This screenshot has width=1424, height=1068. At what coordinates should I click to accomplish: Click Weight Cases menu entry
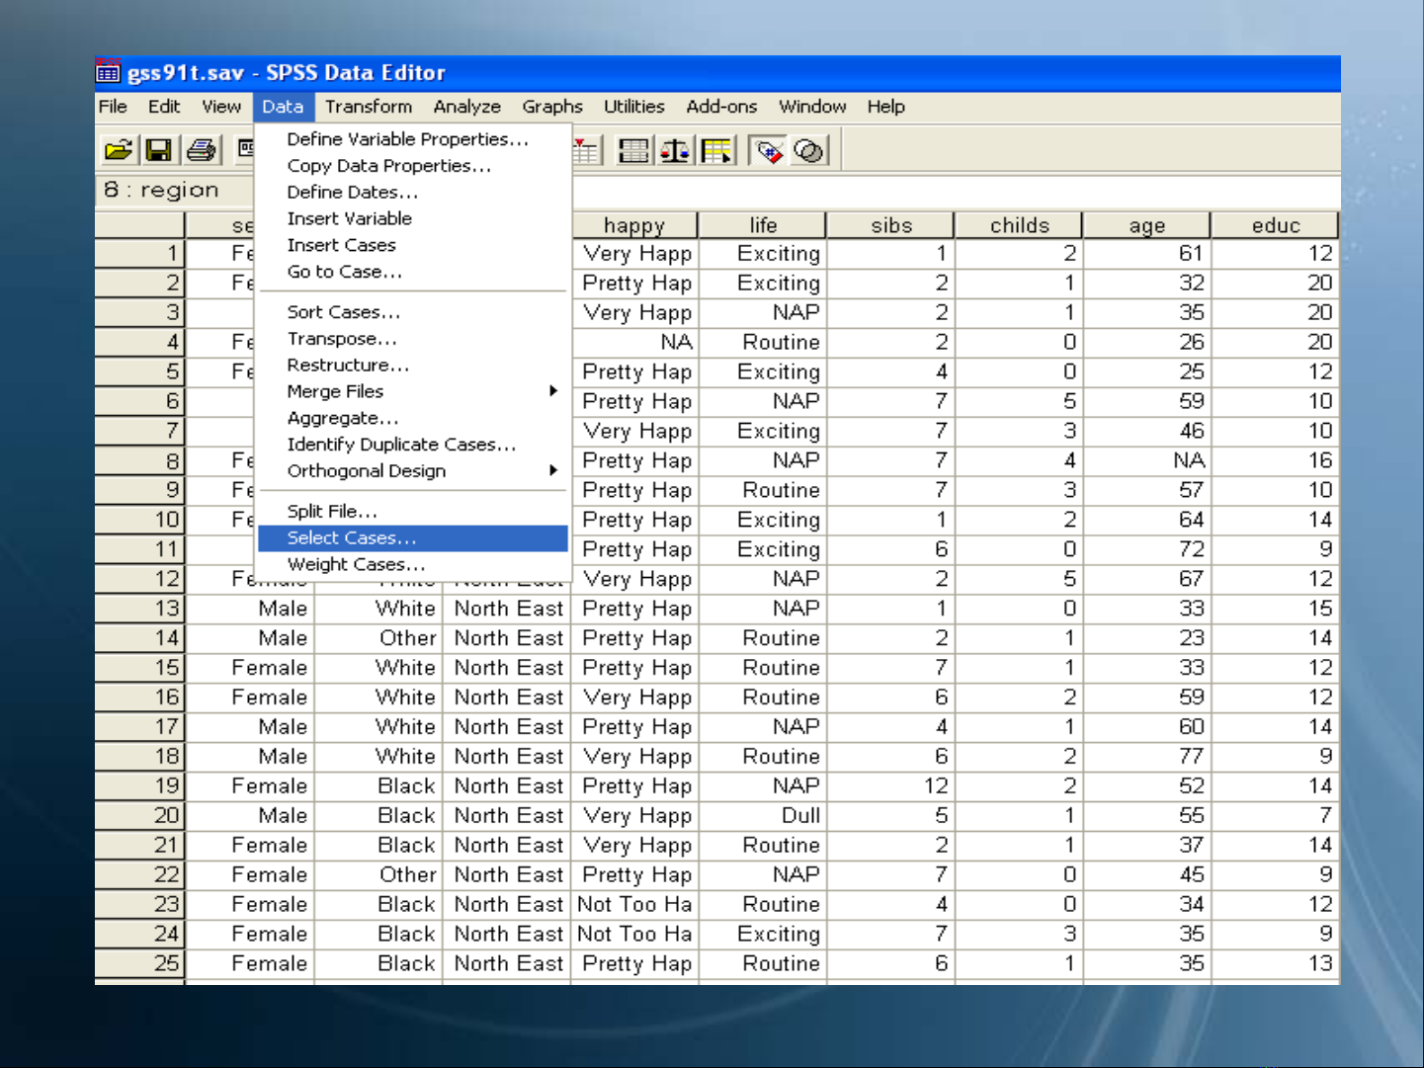click(x=356, y=564)
